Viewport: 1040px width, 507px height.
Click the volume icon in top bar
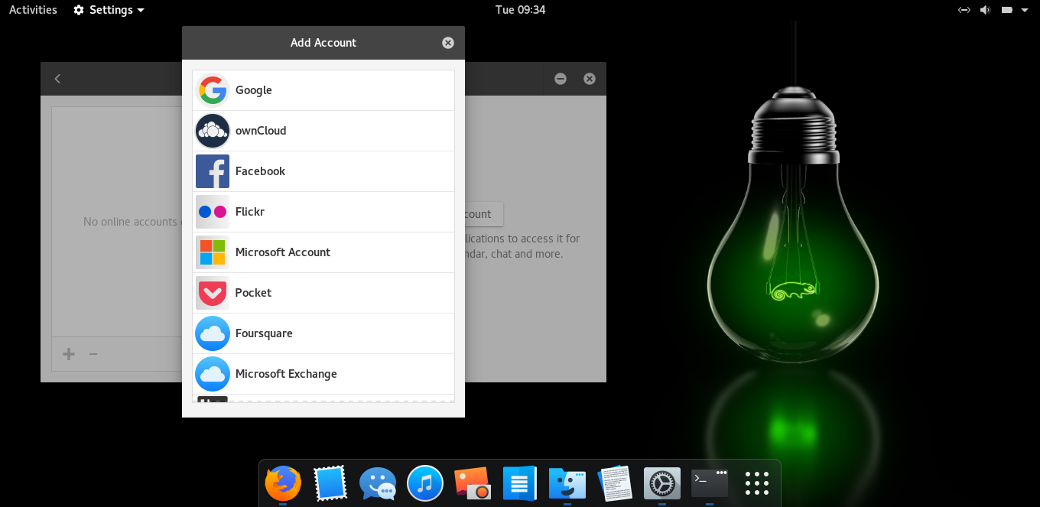(986, 10)
